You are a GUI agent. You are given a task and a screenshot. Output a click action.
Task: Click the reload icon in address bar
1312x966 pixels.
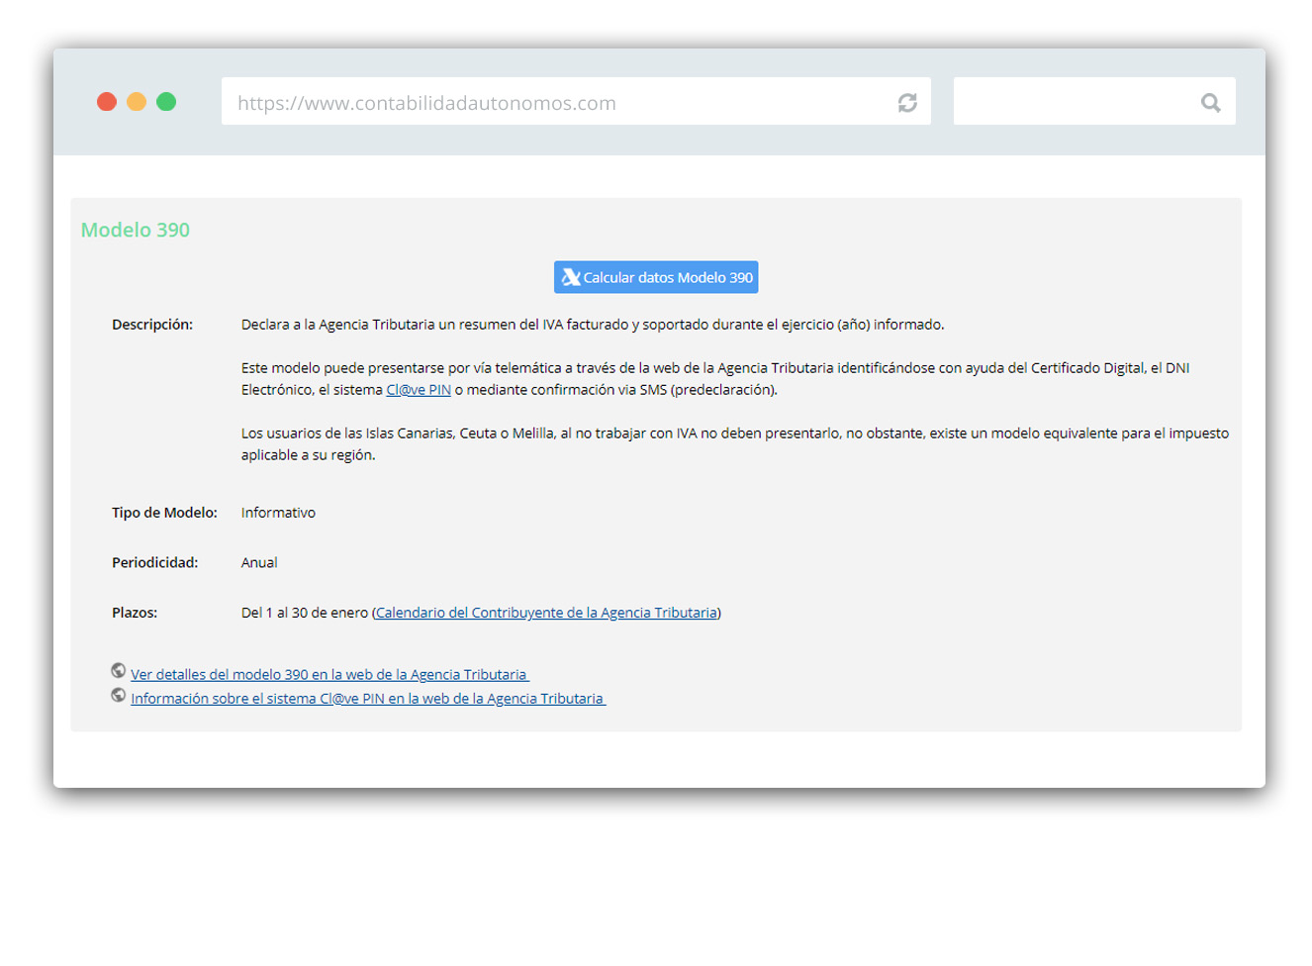pyautogui.click(x=907, y=103)
